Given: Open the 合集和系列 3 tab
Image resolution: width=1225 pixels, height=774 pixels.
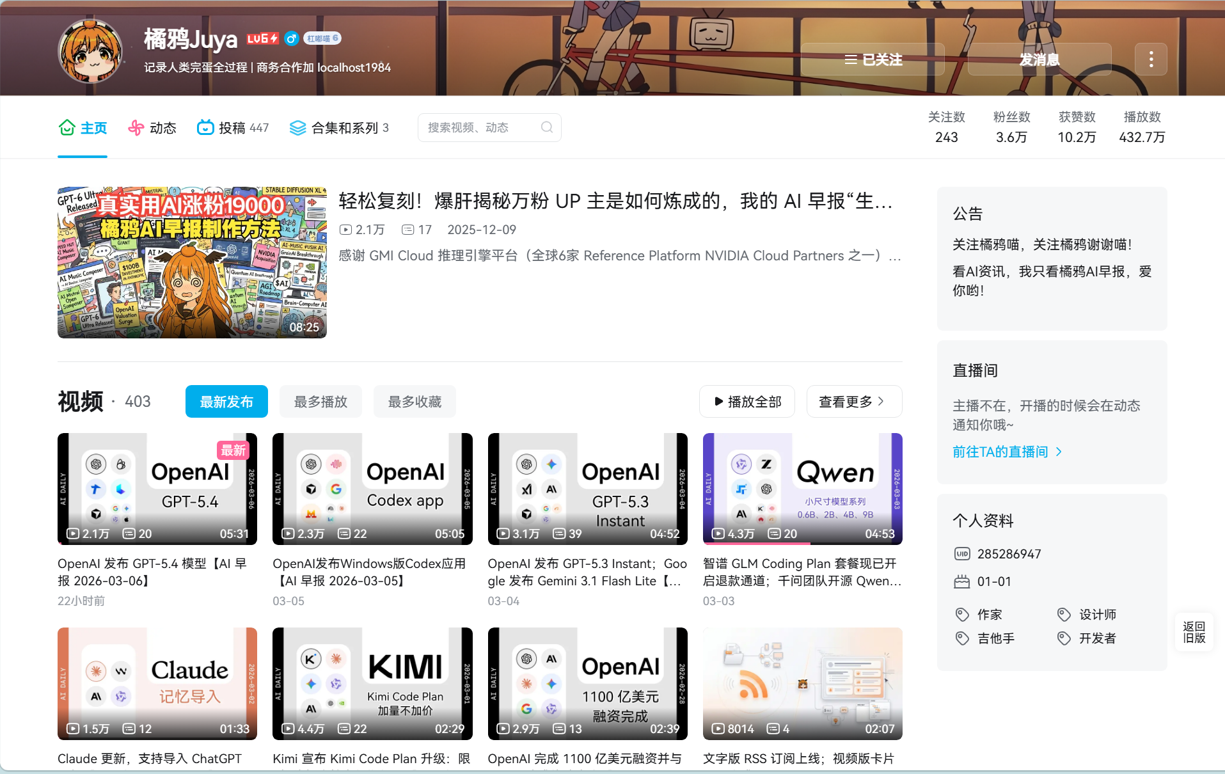Looking at the screenshot, I should (339, 128).
